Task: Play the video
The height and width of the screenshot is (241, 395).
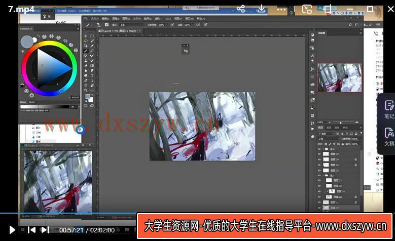Action: (12, 230)
